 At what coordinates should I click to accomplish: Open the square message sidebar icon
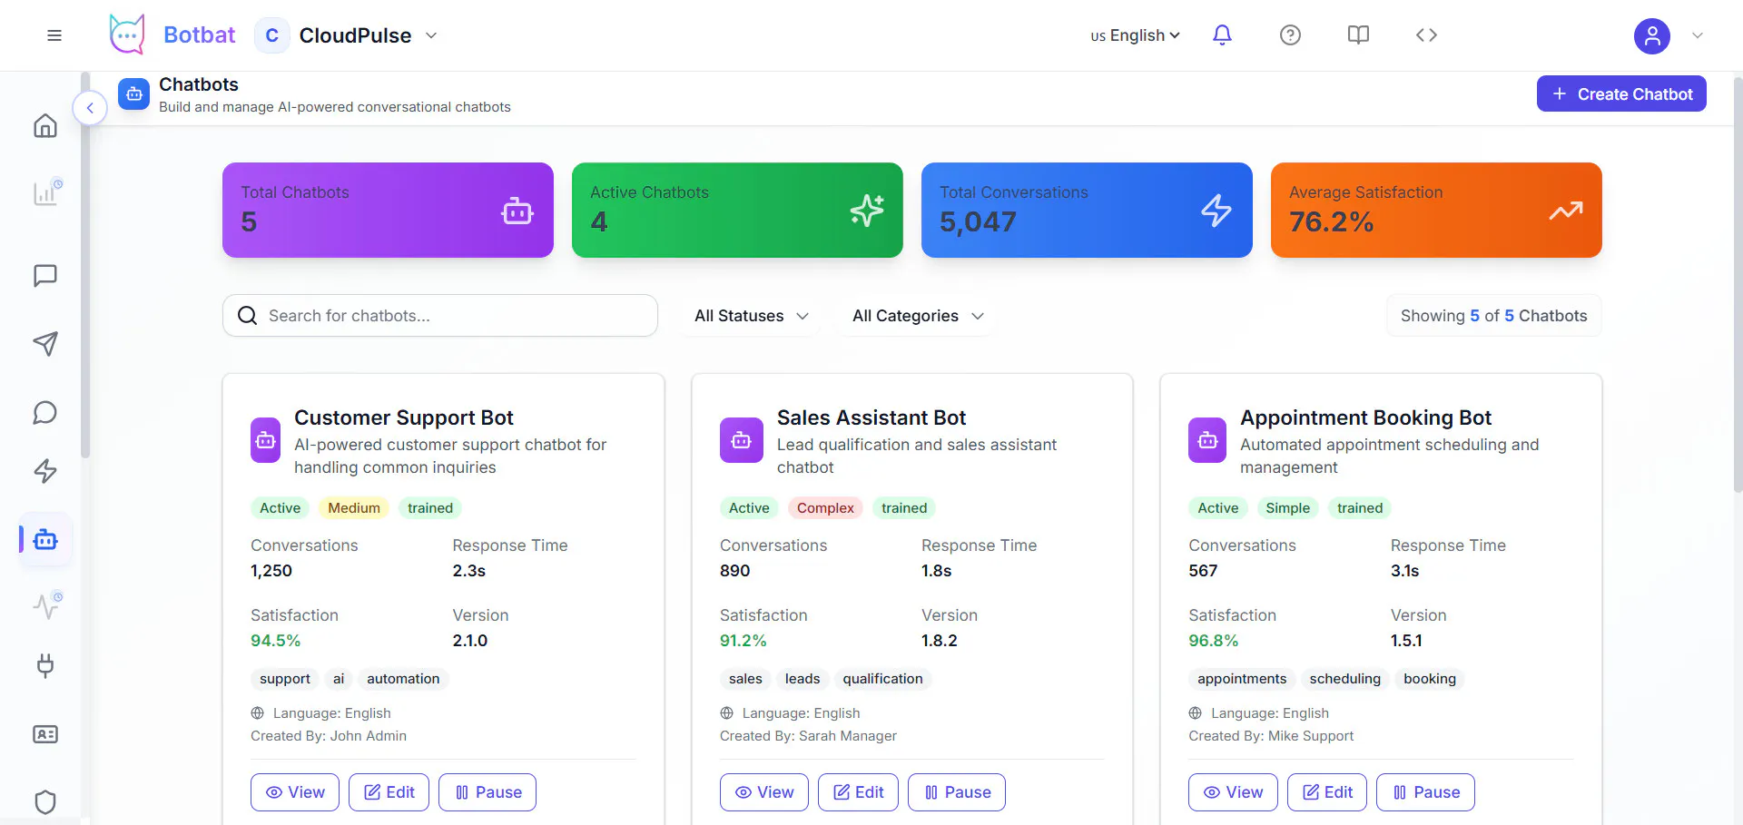point(45,275)
